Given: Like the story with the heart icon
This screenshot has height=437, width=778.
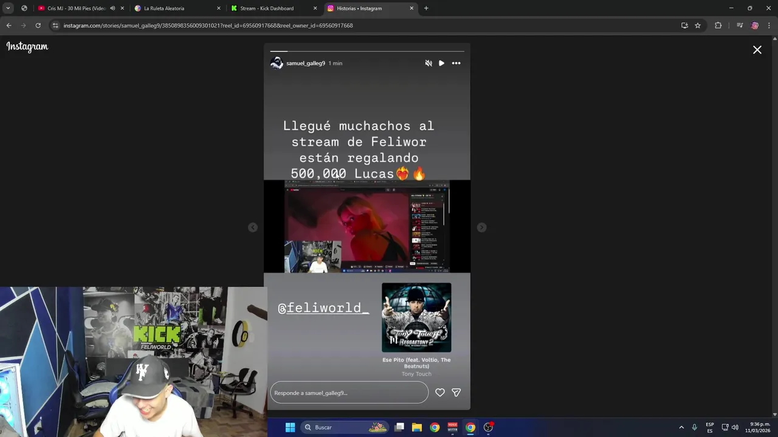Looking at the screenshot, I should (440, 393).
